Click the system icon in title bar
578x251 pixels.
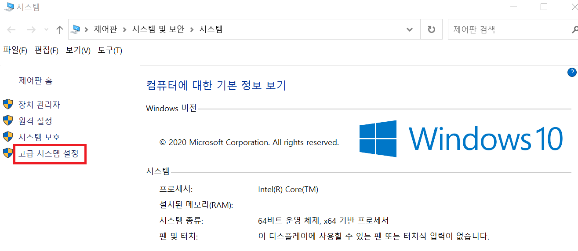tap(8, 7)
